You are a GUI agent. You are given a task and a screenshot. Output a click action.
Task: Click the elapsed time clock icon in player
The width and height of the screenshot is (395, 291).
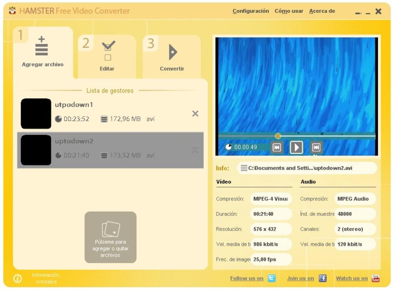[x=229, y=147]
